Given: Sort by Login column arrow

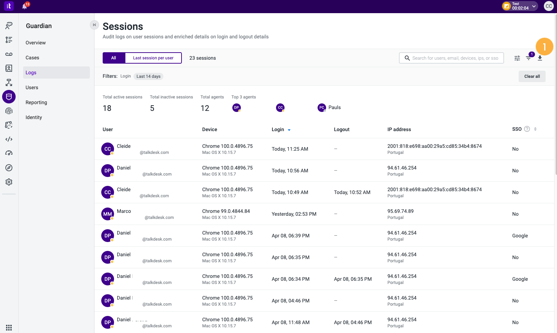Looking at the screenshot, I should [289, 130].
